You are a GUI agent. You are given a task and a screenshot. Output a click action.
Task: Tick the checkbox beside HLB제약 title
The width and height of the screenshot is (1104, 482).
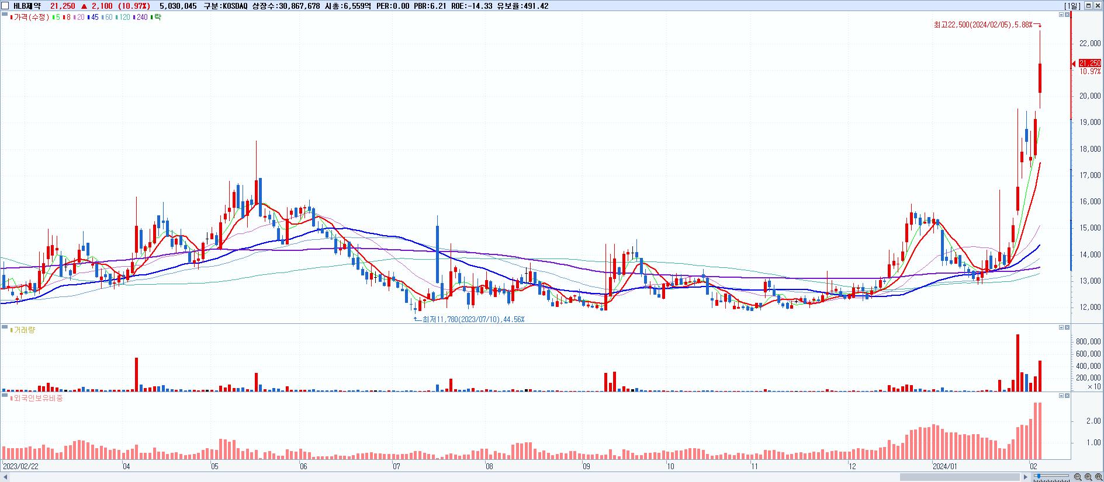tap(5, 6)
